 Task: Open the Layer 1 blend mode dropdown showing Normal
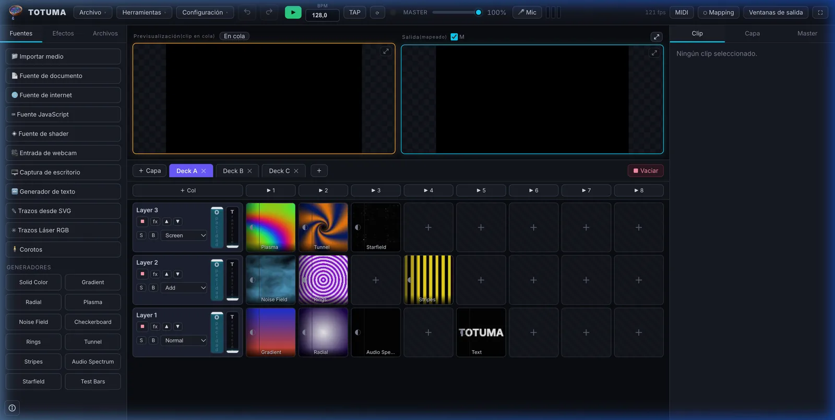coord(185,340)
